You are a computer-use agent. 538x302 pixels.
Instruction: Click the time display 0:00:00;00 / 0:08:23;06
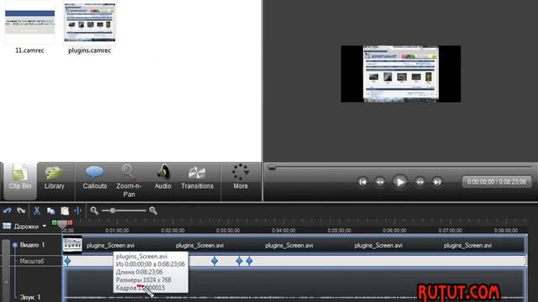coord(497,182)
